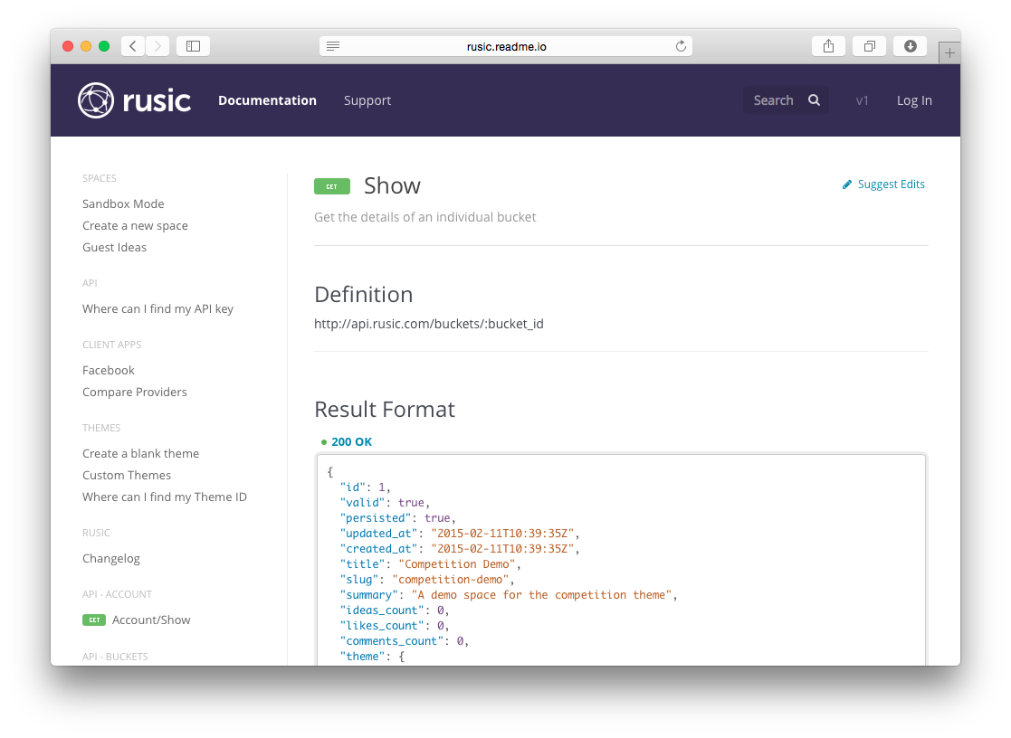Screen dimensions: 1011x738
Task: Click the "Get the details of an individual bucket" text
Action: 424,217
